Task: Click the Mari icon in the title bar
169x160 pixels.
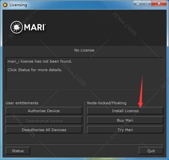Action: point(5,5)
